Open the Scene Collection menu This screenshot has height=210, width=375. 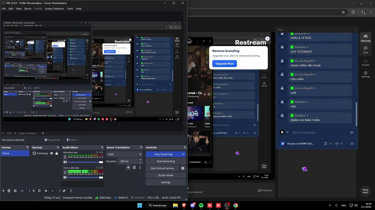54,9
